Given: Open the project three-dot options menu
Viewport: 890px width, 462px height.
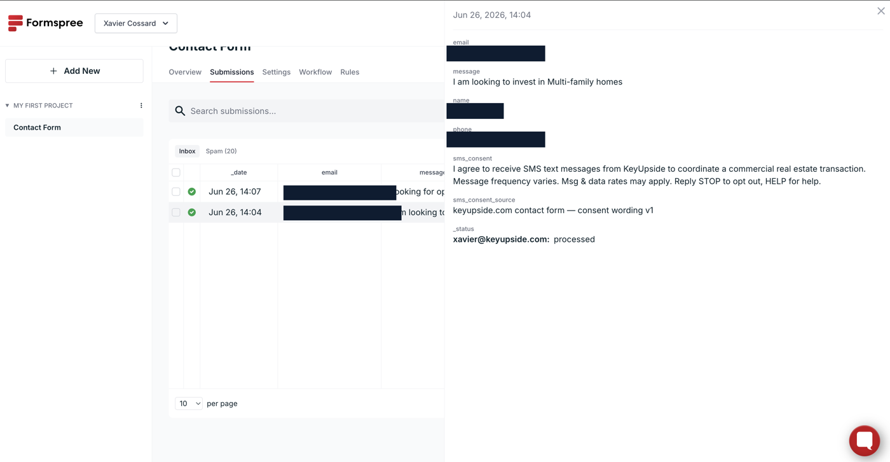Looking at the screenshot, I should [x=141, y=106].
